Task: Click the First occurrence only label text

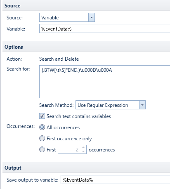Action: coord(69,139)
